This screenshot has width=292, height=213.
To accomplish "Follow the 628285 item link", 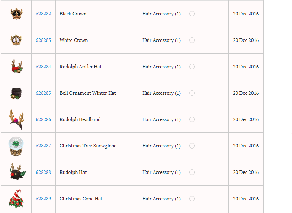I will point(43,93).
